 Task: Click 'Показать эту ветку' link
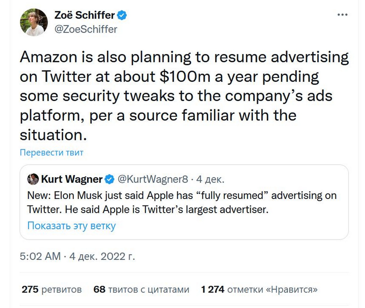pos(71,226)
